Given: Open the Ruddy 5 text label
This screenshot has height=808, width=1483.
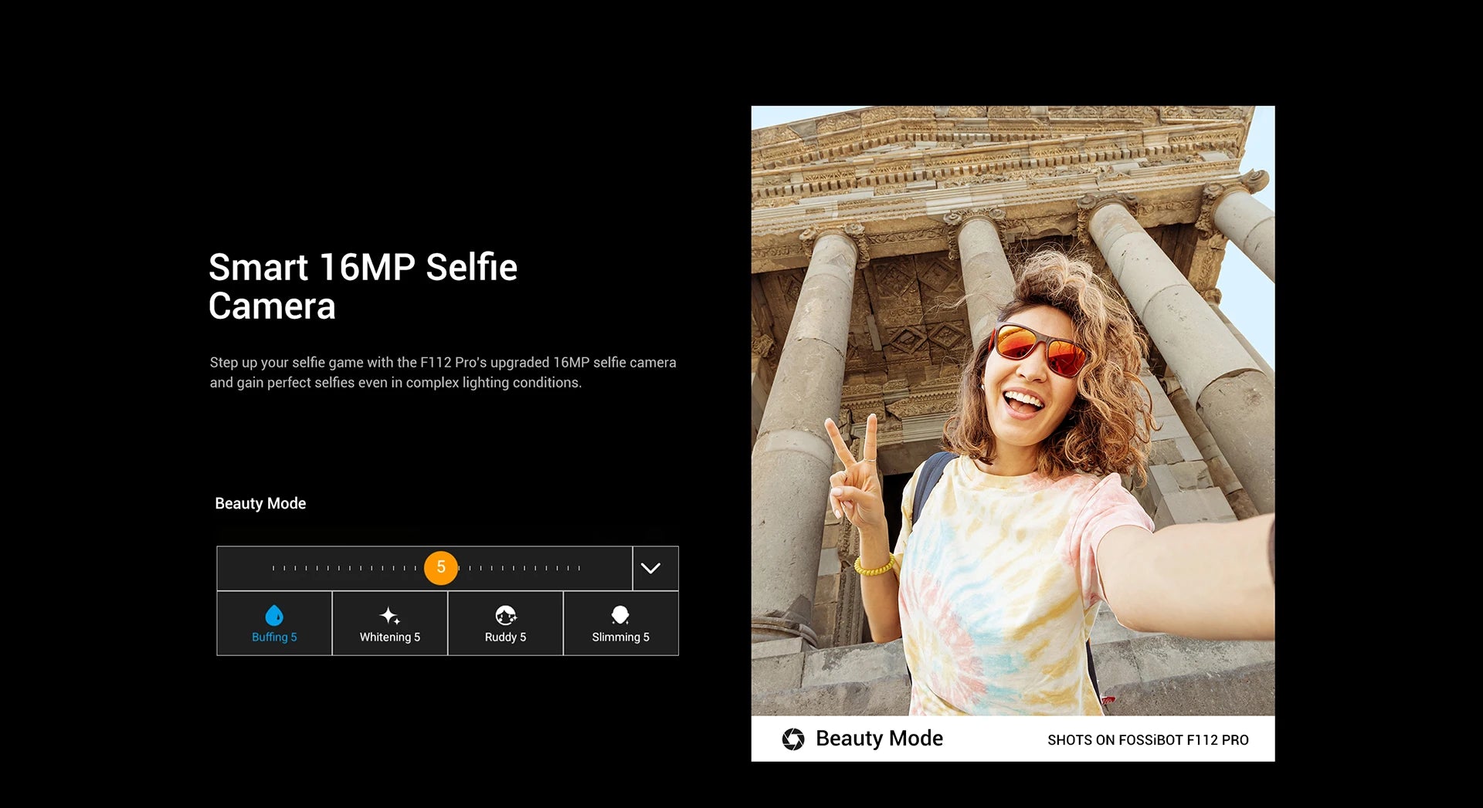Looking at the screenshot, I should click(x=505, y=637).
